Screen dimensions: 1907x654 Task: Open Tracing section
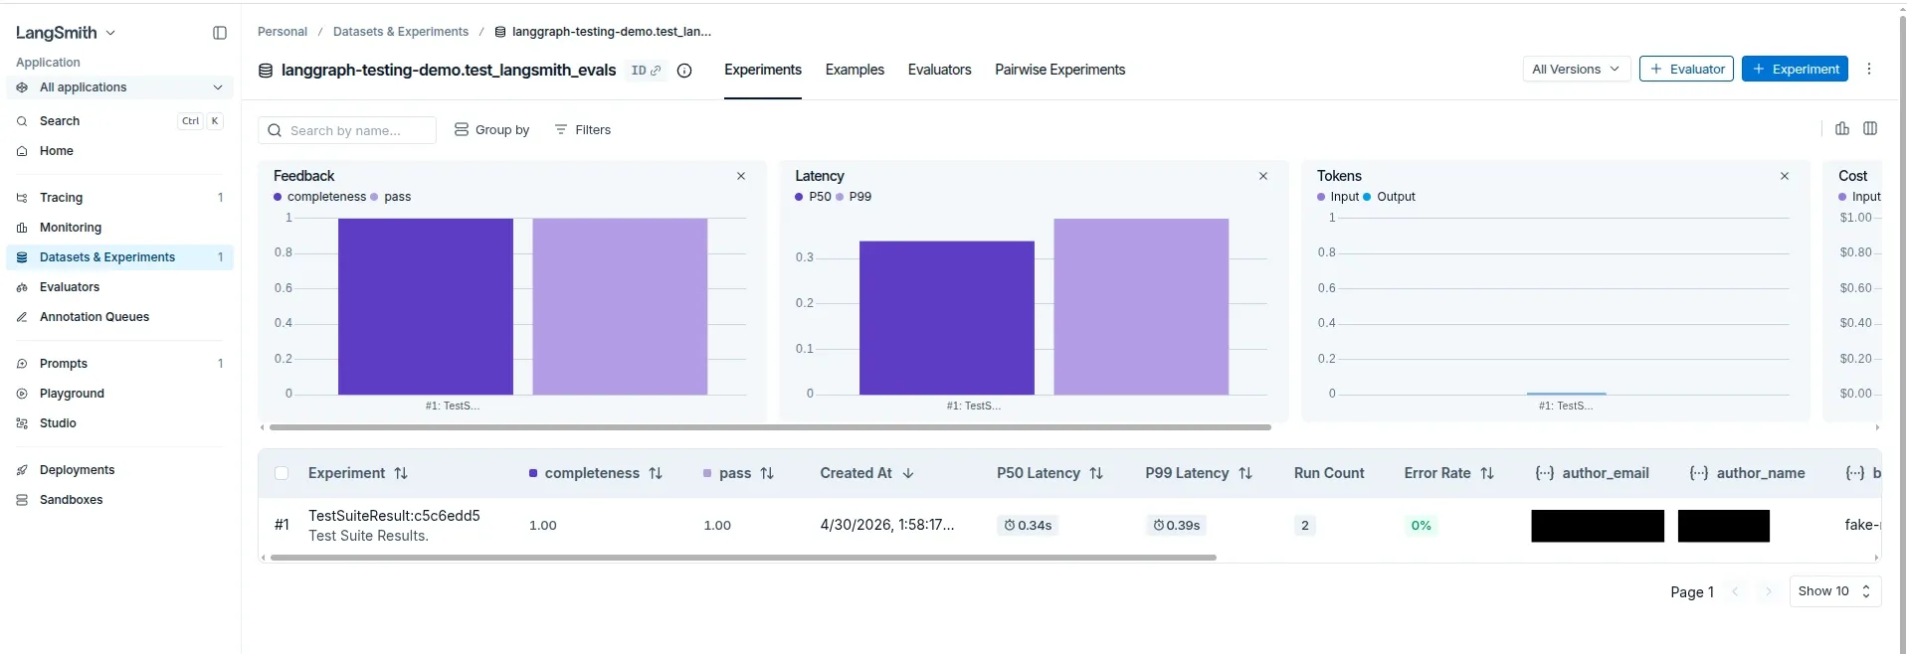pos(119,198)
